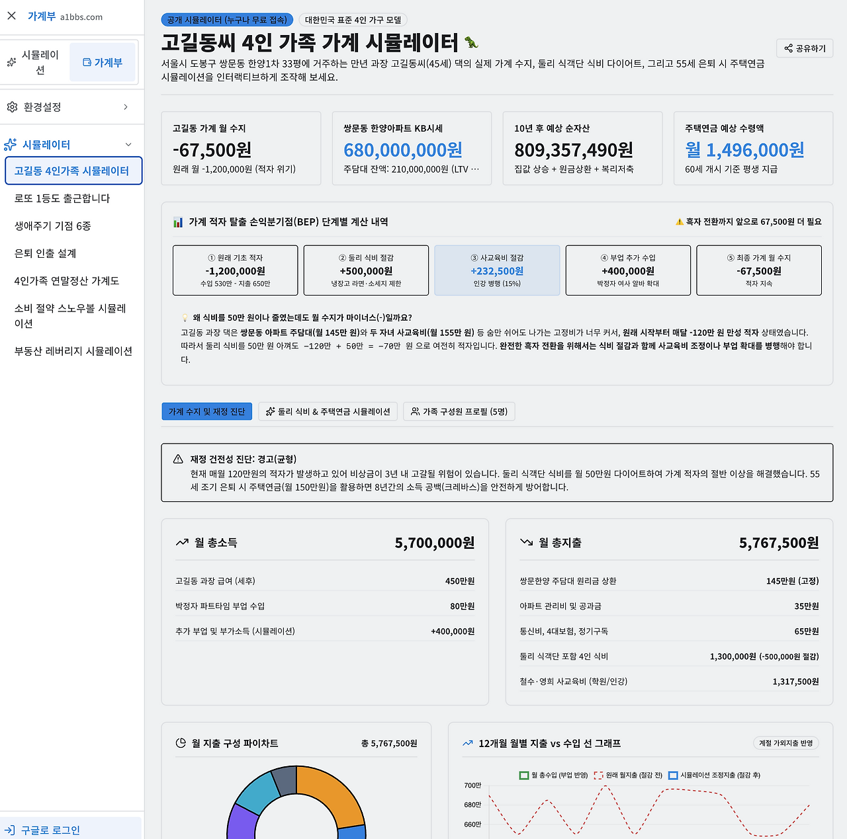Click the pie icon beside 월 지출 구성 파이차트
Screen dimensions: 847x839
click(x=181, y=743)
